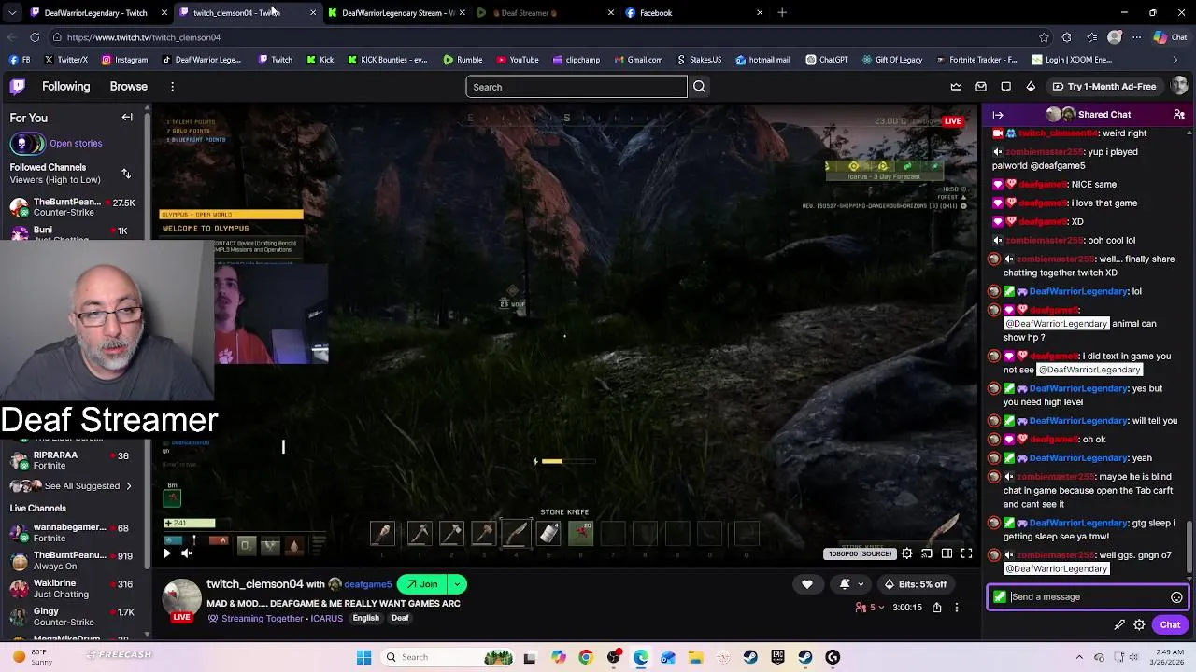The height and width of the screenshot is (672, 1196).
Task: Share the stream via share icon
Action: [x=938, y=608]
